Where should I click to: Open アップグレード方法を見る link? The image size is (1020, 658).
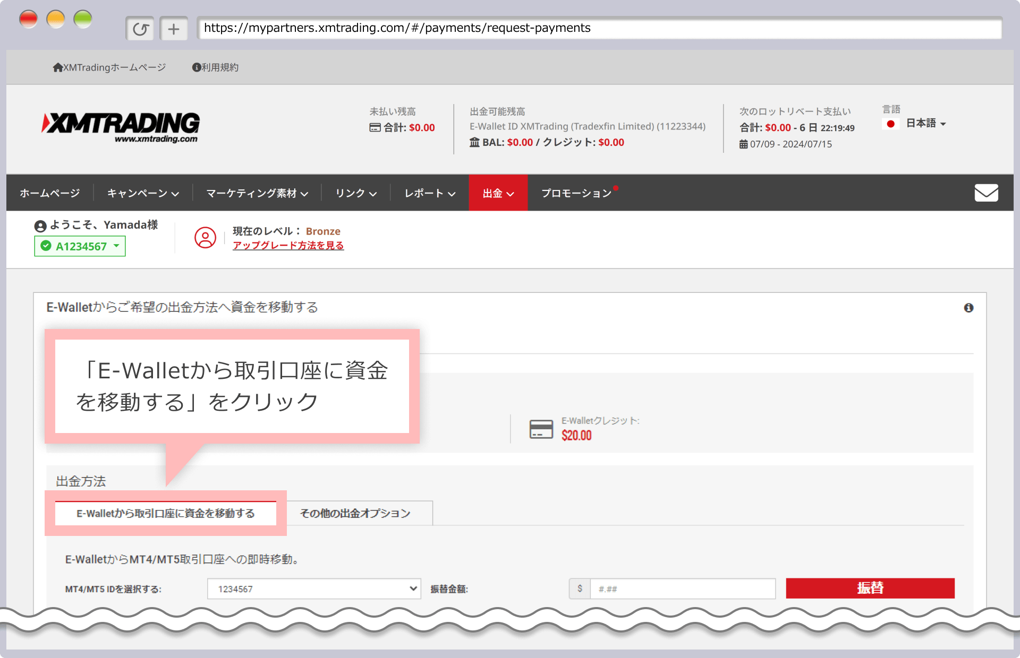click(288, 245)
